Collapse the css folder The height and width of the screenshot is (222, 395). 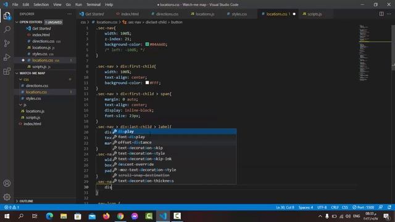[20, 80]
